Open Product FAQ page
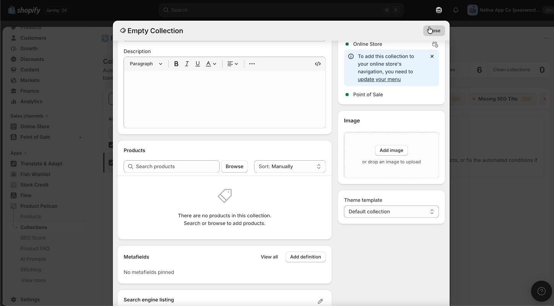The width and height of the screenshot is (554, 306). (x=35, y=249)
